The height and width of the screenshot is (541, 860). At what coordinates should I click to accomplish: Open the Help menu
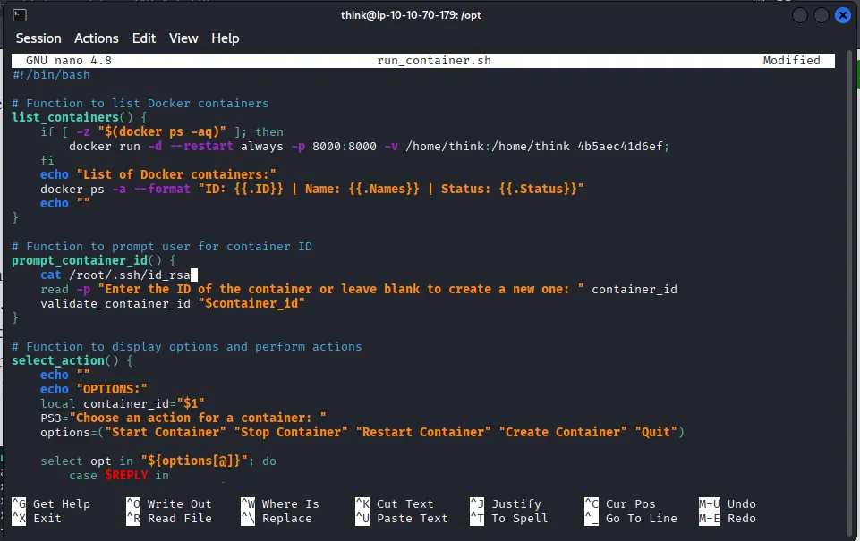coord(225,38)
